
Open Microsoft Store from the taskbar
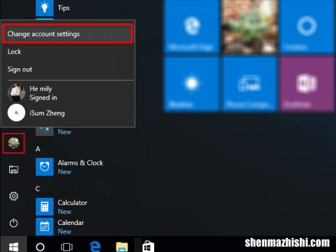pyautogui.click(x=148, y=246)
